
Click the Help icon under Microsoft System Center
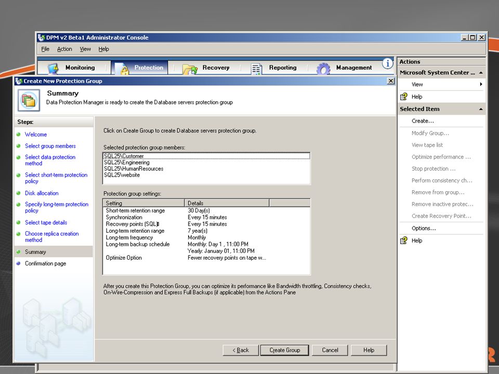(x=404, y=97)
